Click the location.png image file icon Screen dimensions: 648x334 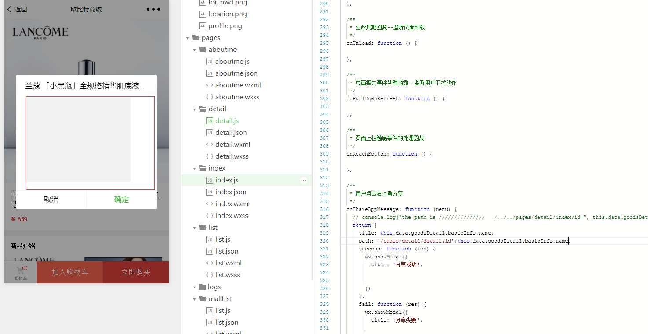tap(202, 14)
